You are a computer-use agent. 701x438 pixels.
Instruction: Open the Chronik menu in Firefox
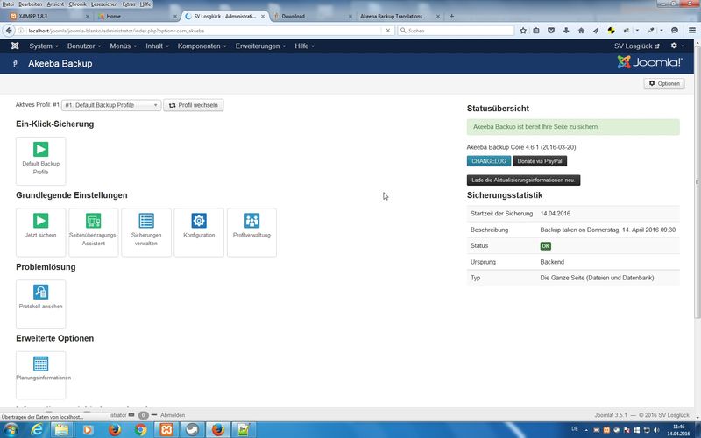[x=77, y=4]
